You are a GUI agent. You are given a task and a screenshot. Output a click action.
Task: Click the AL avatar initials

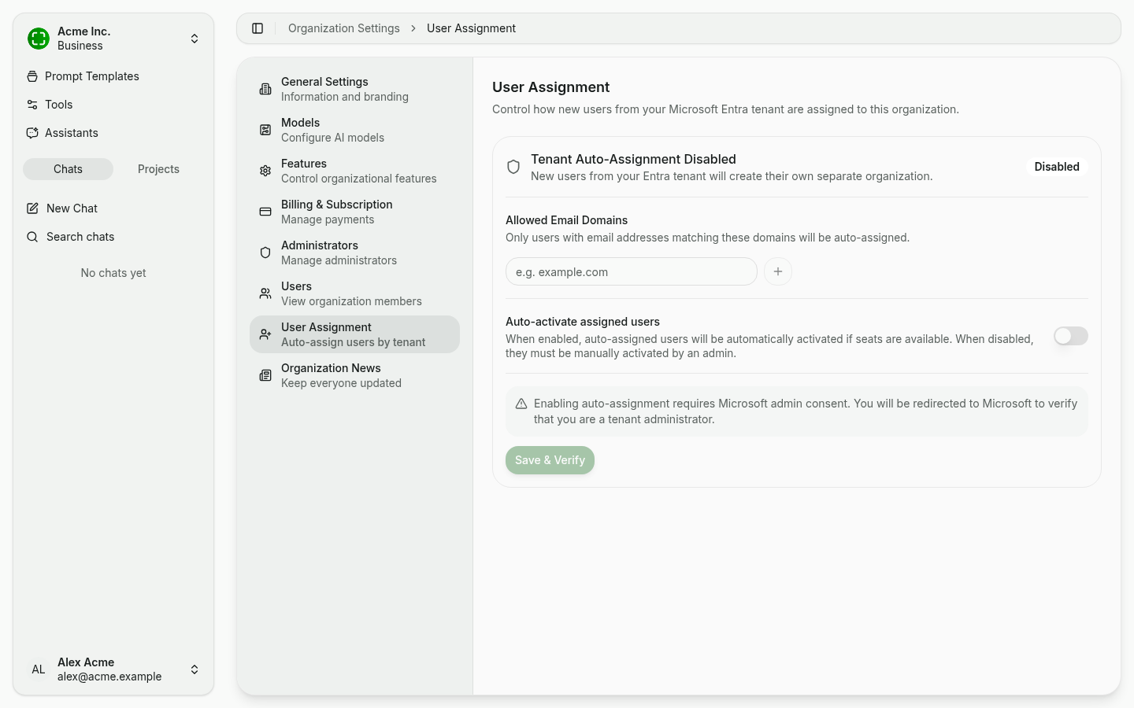click(x=39, y=669)
